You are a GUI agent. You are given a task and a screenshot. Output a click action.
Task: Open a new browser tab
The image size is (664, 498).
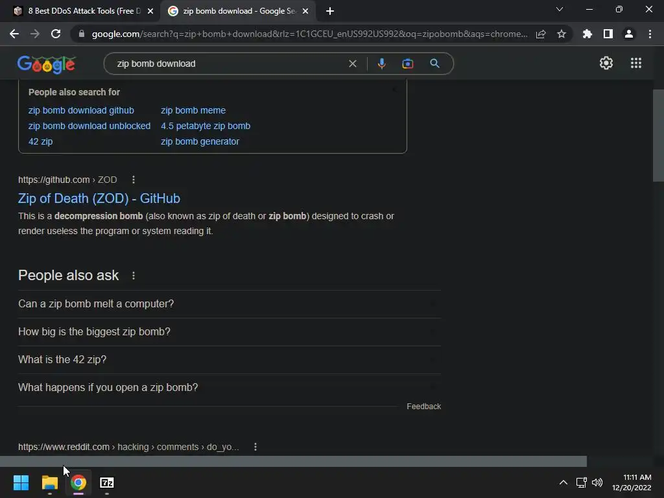tap(330, 11)
